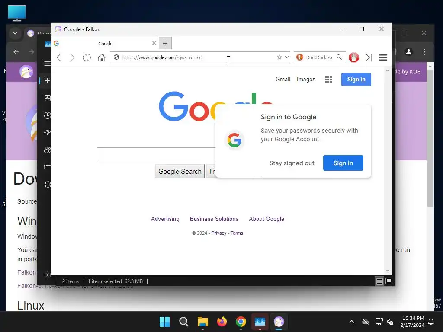
Task: Open the AdBlock stop-hand icon
Action: (x=354, y=57)
